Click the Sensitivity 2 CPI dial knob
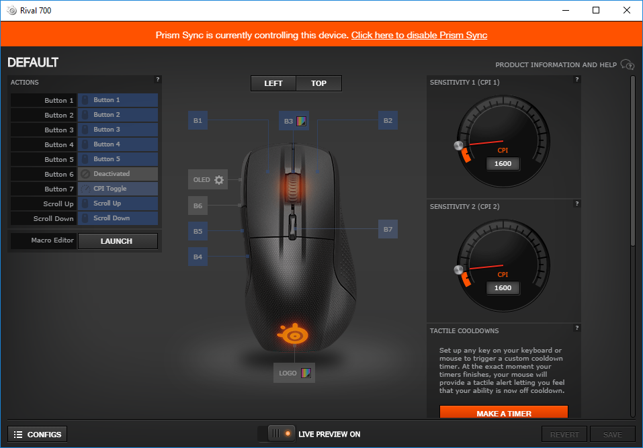Image resolution: width=643 pixels, height=448 pixels. [458, 270]
